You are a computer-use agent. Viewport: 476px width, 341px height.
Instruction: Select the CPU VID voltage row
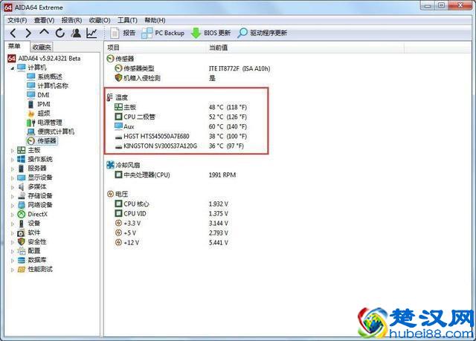[171, 213]
